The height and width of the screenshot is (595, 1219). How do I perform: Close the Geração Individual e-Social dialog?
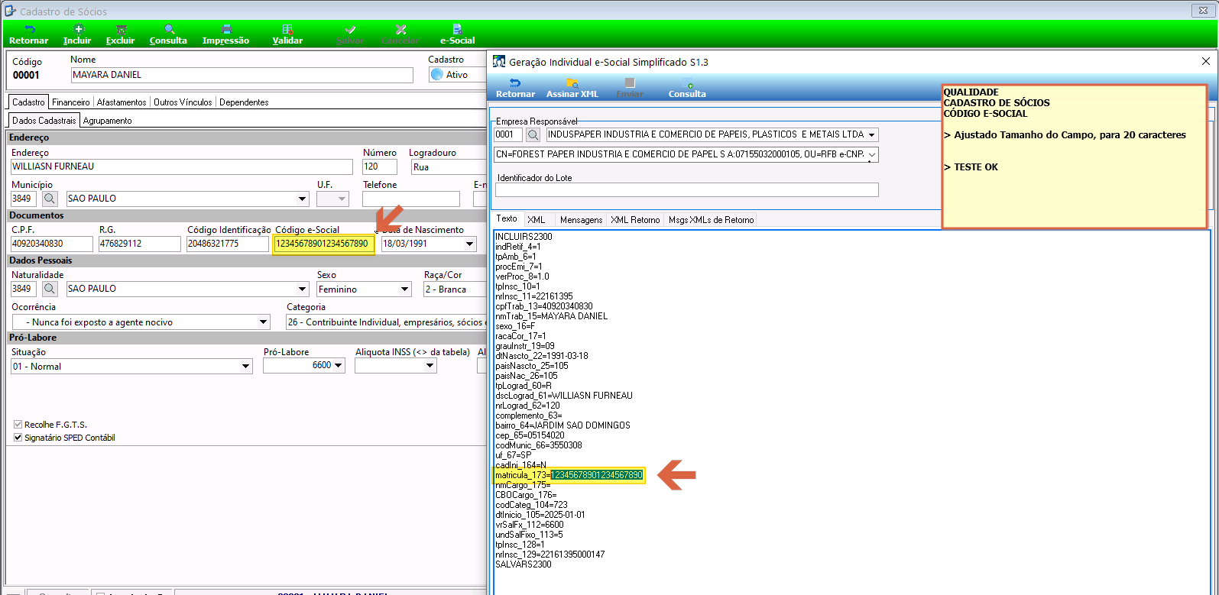click(1206, 61)
